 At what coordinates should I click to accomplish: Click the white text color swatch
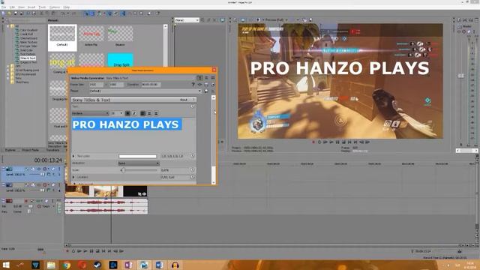pyautogui.click(x=137, y=156)
